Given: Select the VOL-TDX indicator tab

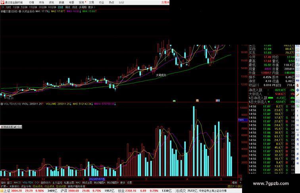Looking at the screenshot, I should (x=28, y=183).
